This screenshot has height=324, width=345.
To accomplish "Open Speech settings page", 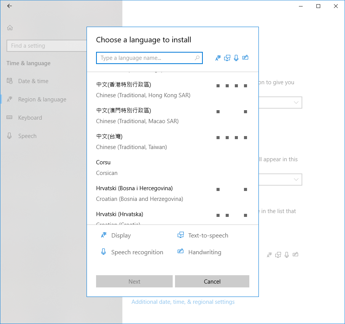I will (27, 136).
